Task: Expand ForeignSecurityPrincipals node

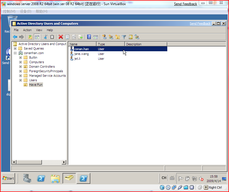Action: pos(20,71)
